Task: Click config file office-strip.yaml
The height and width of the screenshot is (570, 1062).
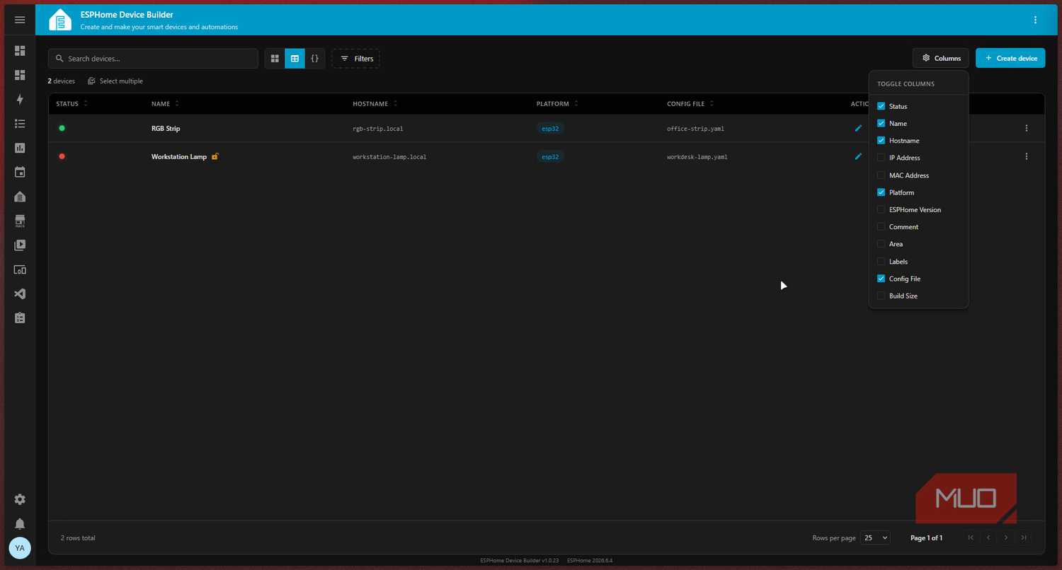Action: pos(695,129)
